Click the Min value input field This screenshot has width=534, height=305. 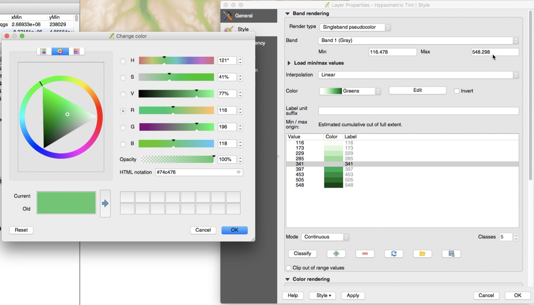[392, 52]
